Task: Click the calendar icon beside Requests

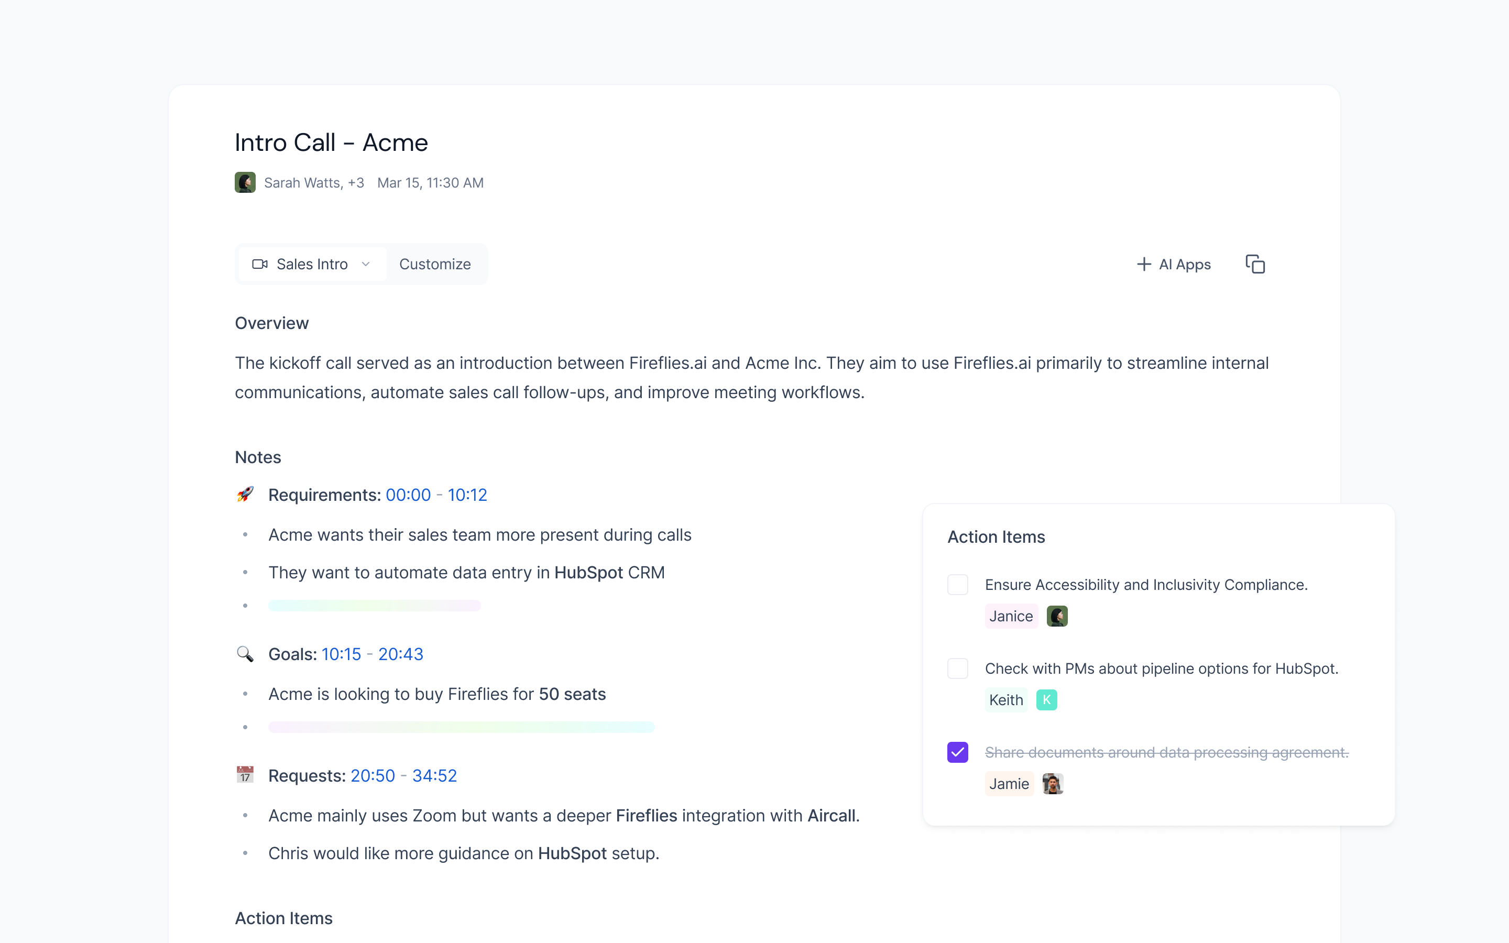Action: 245,775
